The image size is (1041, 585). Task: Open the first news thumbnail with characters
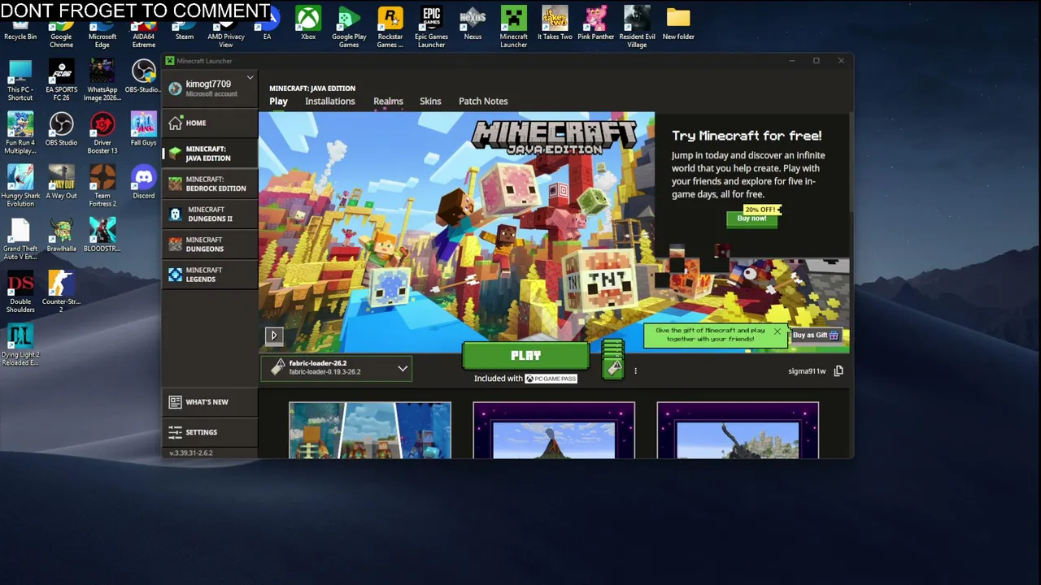pyautogui.click(x=370, y=430)
